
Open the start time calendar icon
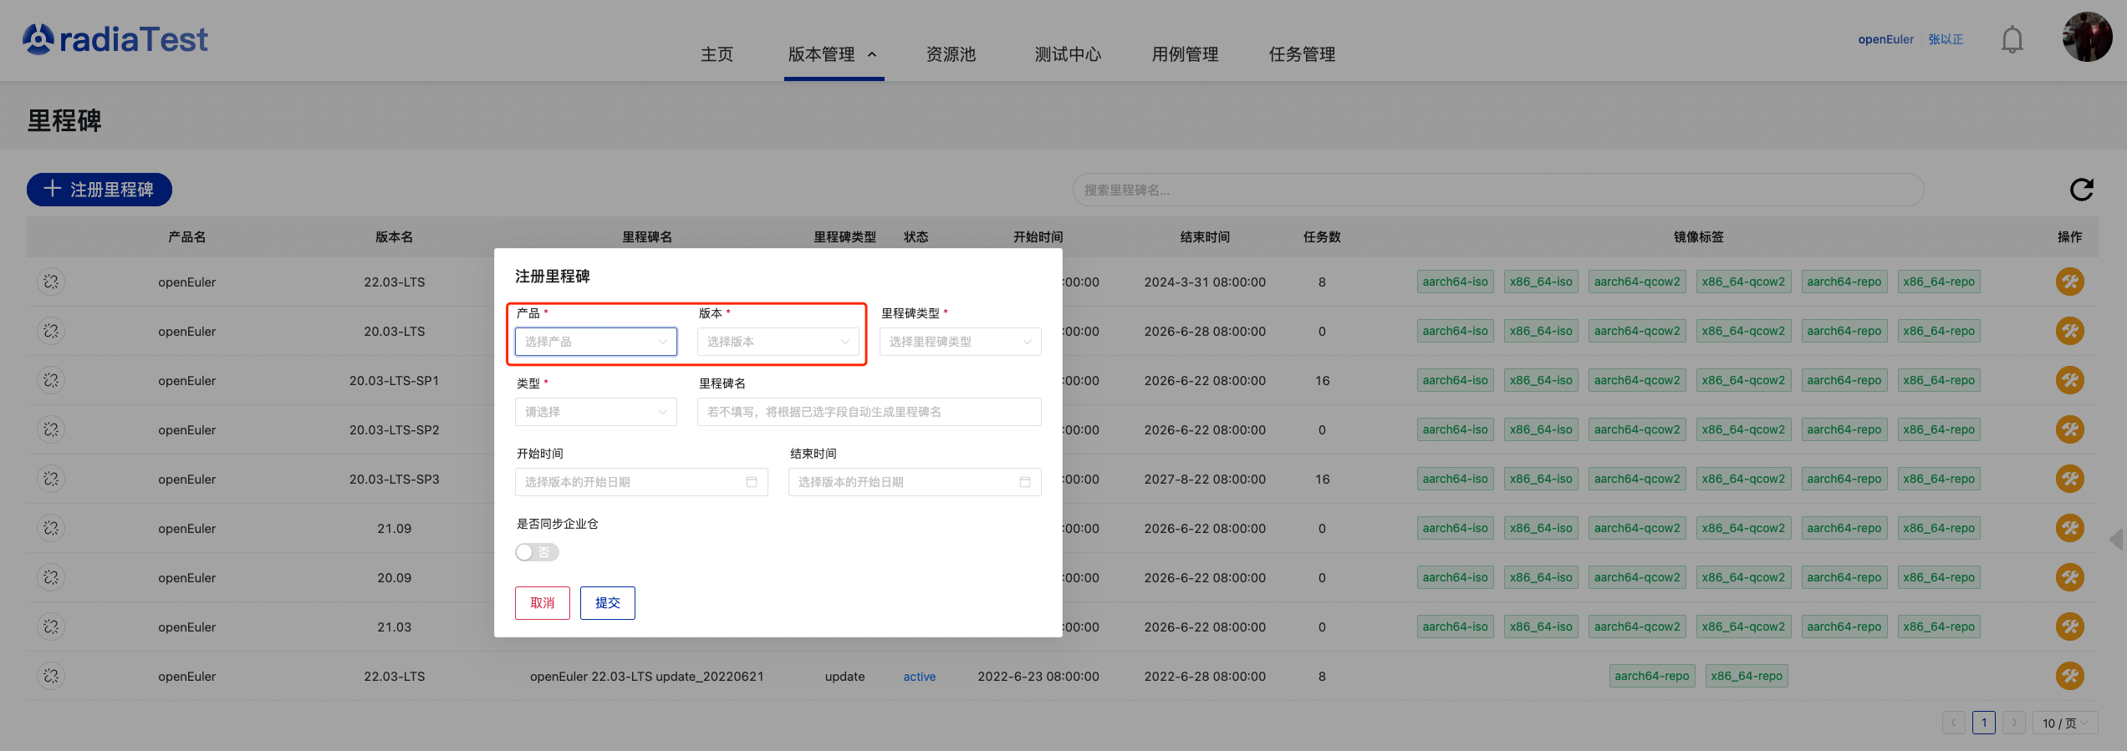tap(751, 482)
